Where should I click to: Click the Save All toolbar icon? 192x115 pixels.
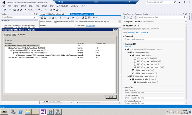[x=21, y=10]
